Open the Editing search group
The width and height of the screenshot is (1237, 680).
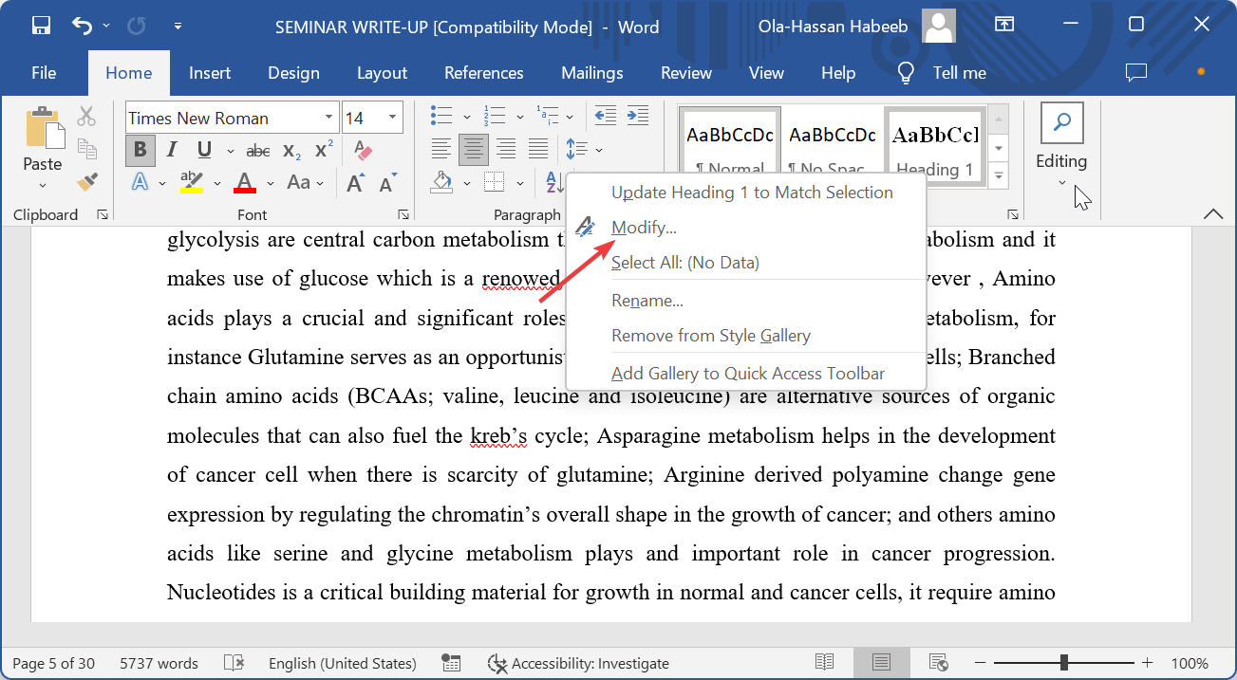tap(1061, 146)
